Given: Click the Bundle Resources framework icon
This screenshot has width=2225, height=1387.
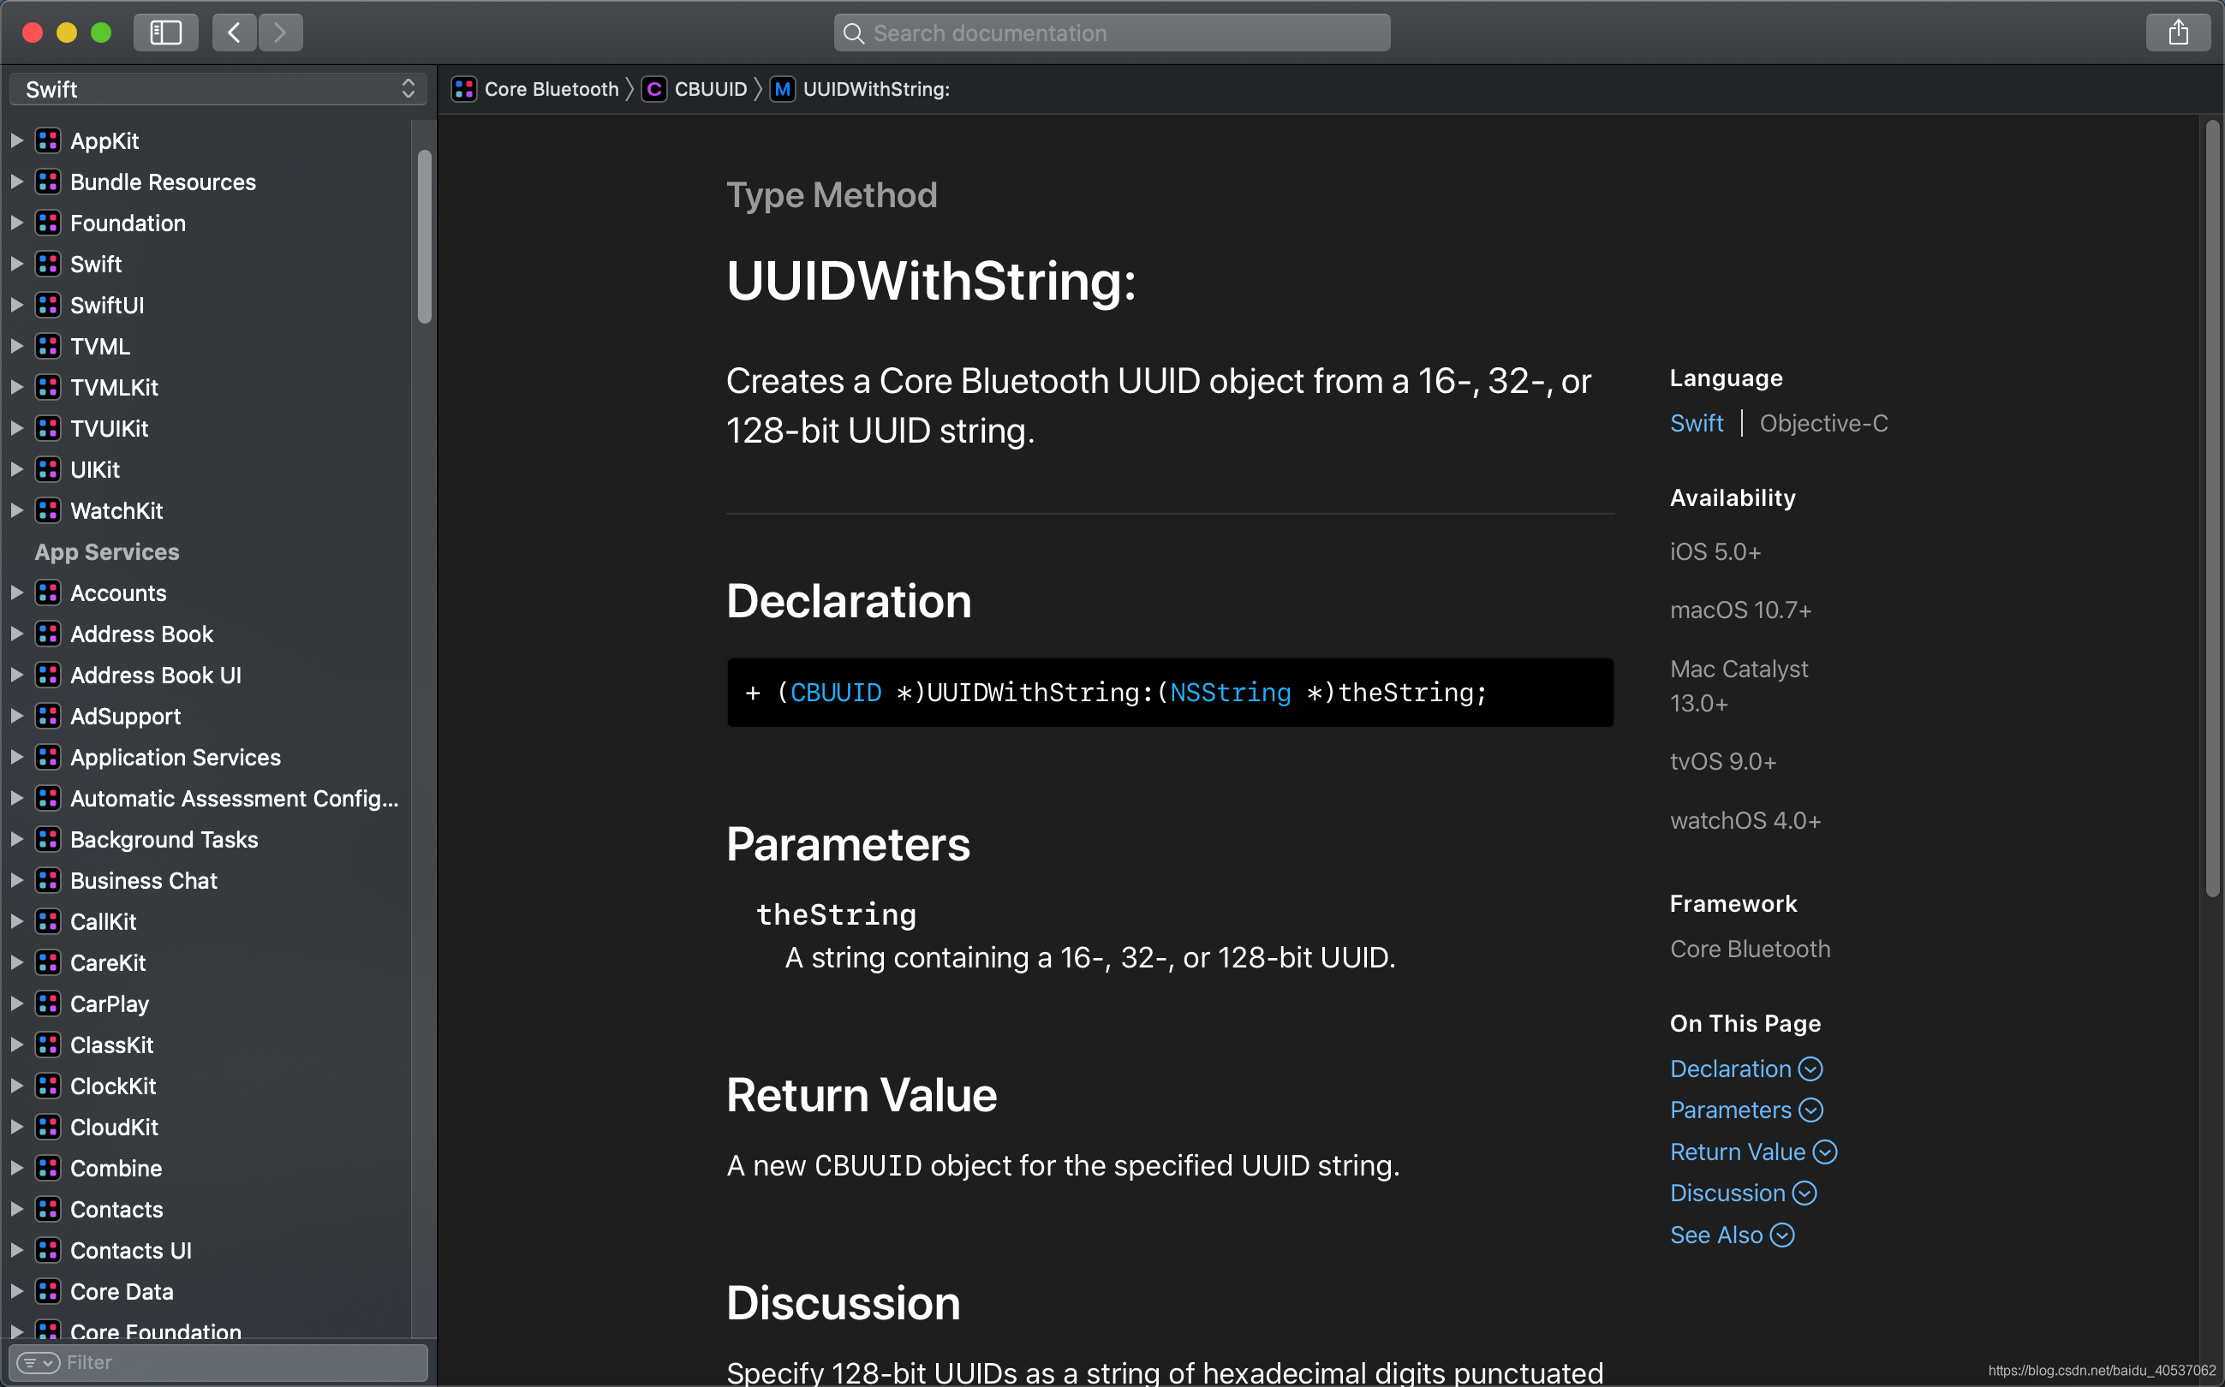Looking at the screenshot, I should tap(48, 182).
